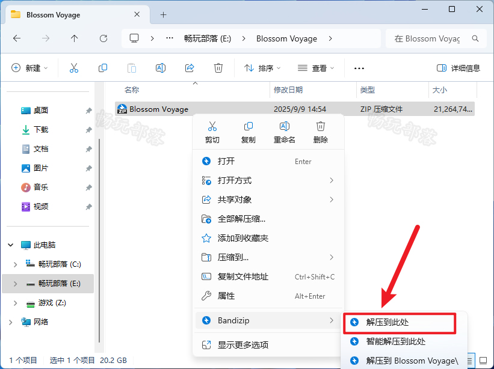This screenshot has height=369, width=494.
Task: Open 音乐 in quick access
Action: coord(41,187)
